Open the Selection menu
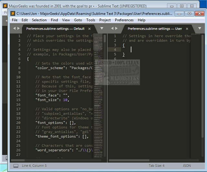207x172 pixels. point(39,20)
